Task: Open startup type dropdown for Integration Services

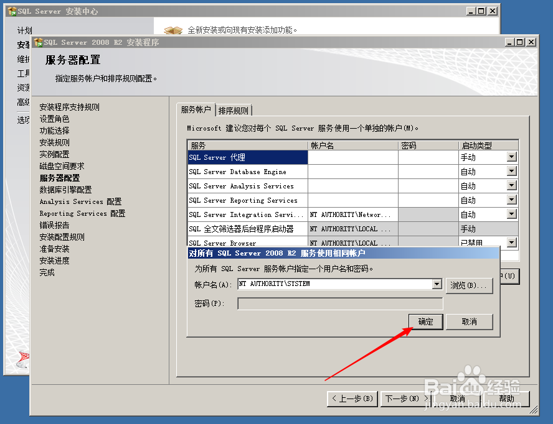Action: tap(511, 214)
